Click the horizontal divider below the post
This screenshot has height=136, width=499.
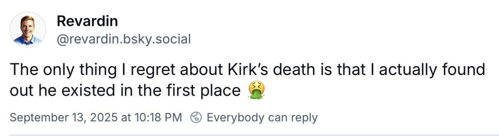(x=249, y=135)
